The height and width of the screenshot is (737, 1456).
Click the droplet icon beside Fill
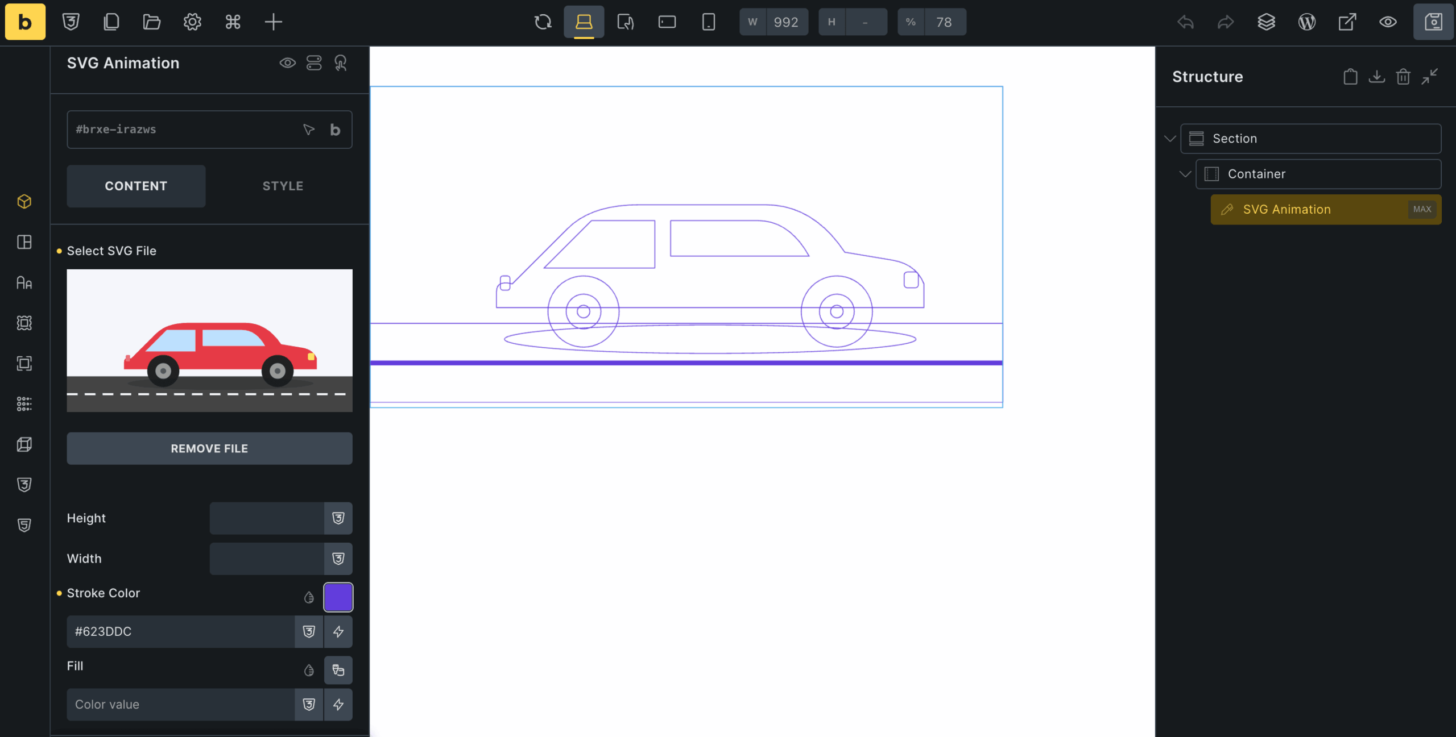tap(309, 670)
